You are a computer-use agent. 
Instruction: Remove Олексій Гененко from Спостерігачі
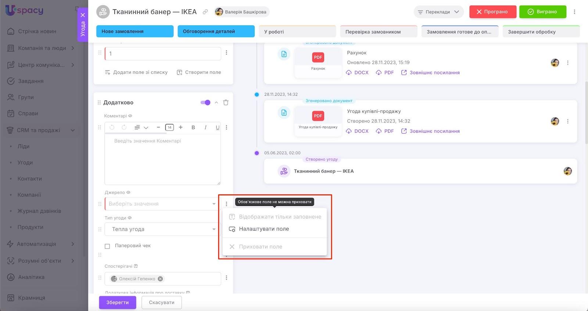pyautogui.click(x=160, y=279)
